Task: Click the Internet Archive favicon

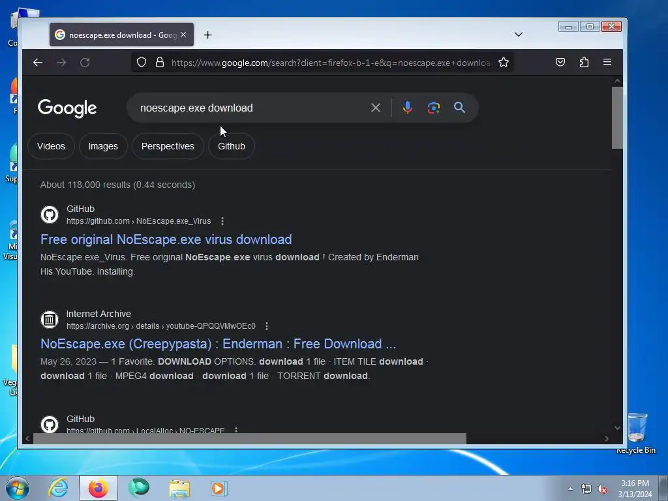Action: click(x=50, y=319)
